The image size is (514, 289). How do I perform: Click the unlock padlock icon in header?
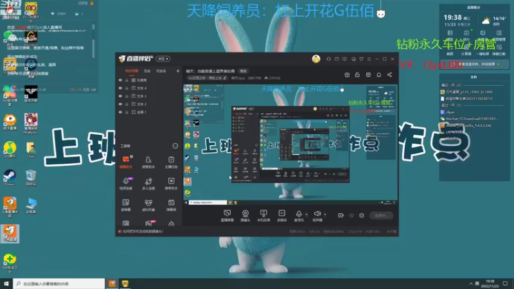(x=357, y=74)
